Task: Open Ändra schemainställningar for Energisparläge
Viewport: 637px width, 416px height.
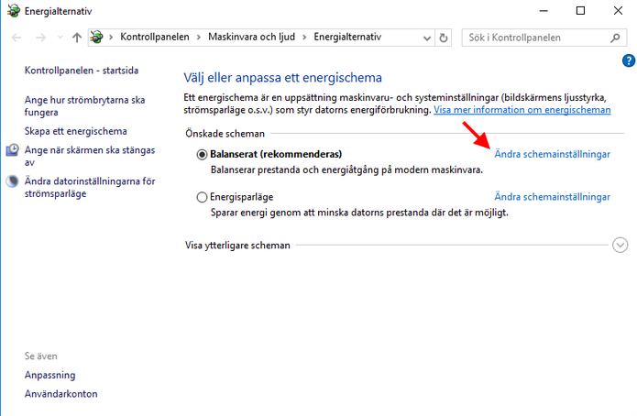Action: tap(552, 197)
